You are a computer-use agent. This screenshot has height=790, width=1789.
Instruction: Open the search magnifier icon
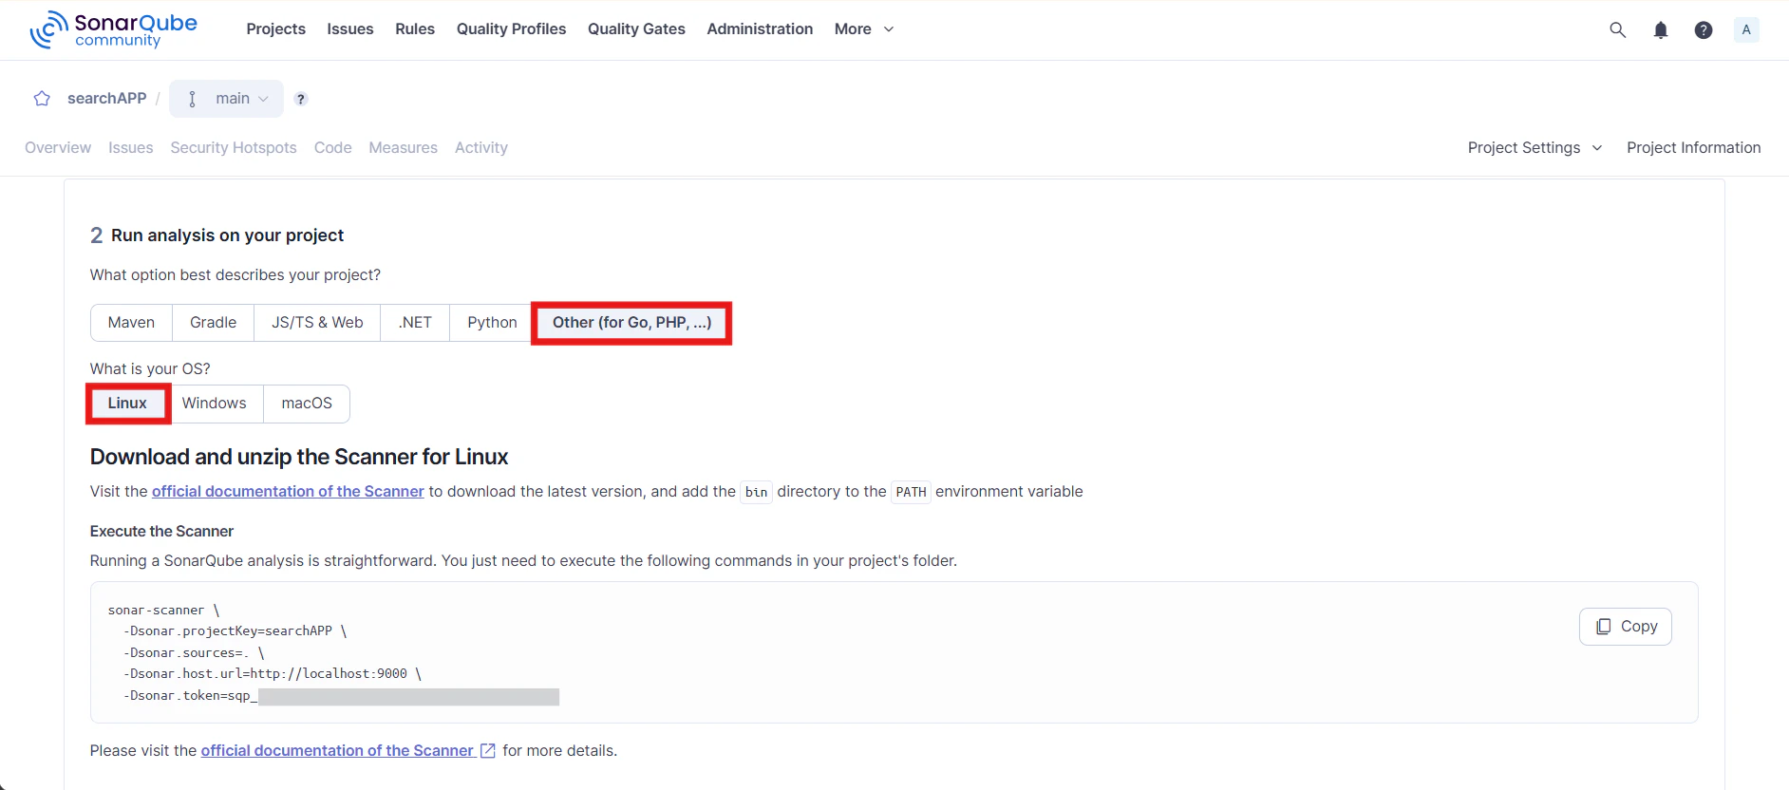click(1618, 29)
